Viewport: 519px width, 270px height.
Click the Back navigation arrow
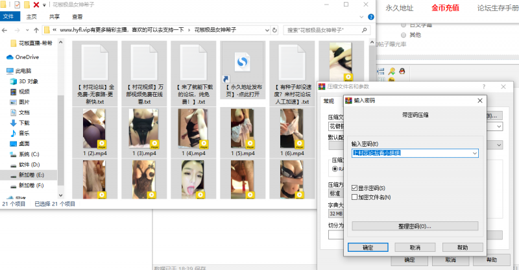click(7, 30)
